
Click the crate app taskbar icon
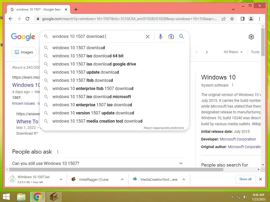point(54,197)
